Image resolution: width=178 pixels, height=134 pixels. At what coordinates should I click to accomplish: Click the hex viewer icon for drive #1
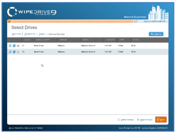(x=10, y=46)
